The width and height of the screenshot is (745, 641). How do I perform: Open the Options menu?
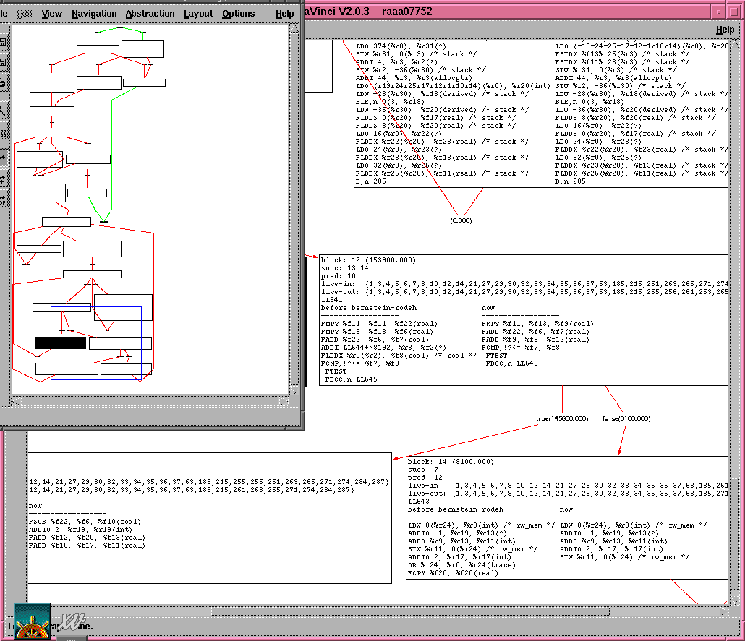(238, 14)
